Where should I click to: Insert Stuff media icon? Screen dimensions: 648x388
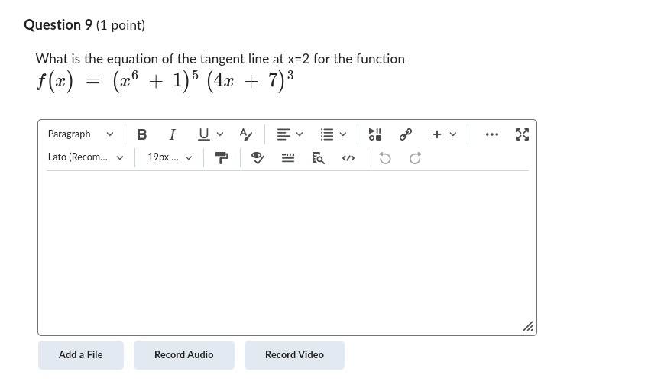(375, 134)
